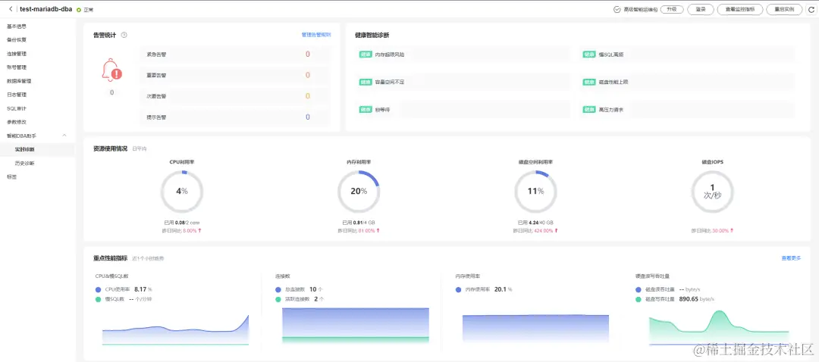Click the green 健康 badge for 慢SQL高频
The image size is (819, 362).
tap(589, 55)
